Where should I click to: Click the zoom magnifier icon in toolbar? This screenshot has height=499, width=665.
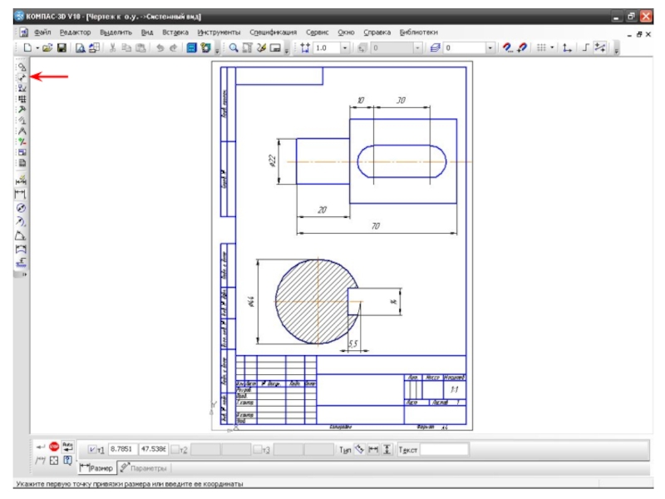pyautogui.click(x=234, y=48)
